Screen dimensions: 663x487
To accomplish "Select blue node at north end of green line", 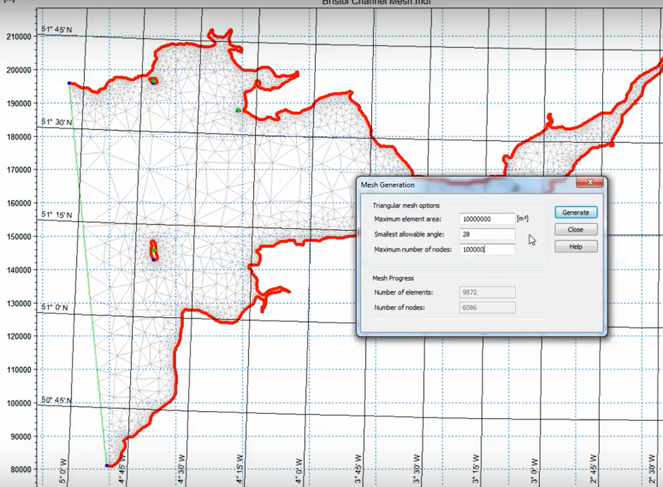I will [69, 83].
